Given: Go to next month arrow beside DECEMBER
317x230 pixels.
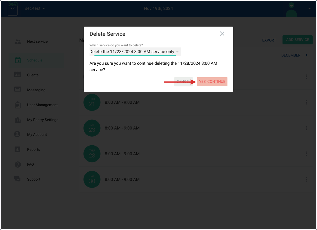Looking at the screenshot, I should 307,55.
